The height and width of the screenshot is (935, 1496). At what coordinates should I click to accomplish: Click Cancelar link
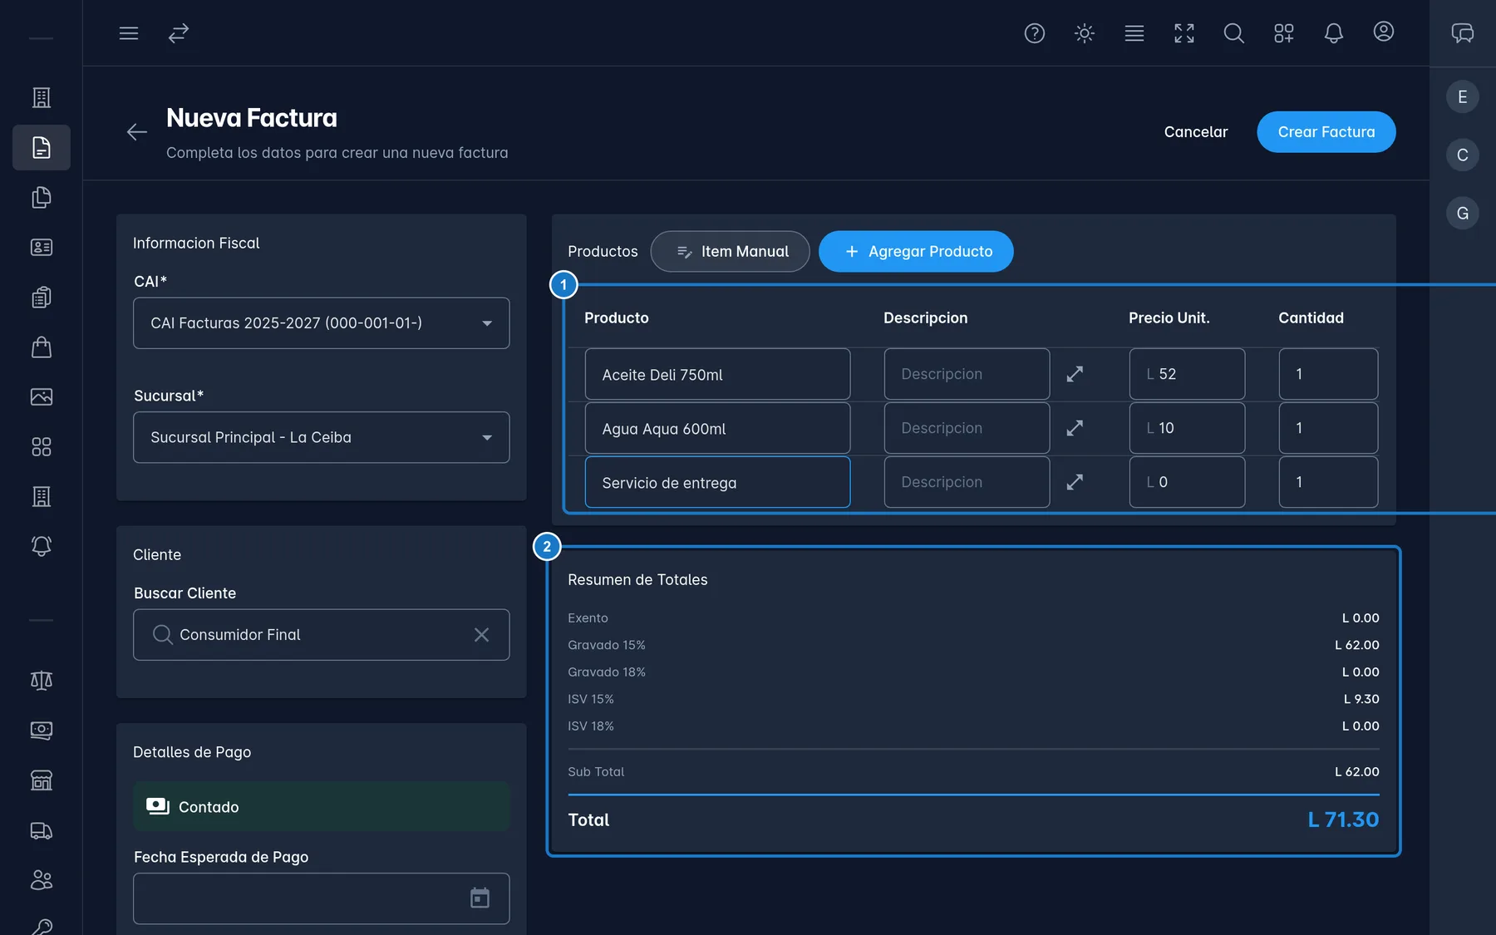[x=1196, y=132]
